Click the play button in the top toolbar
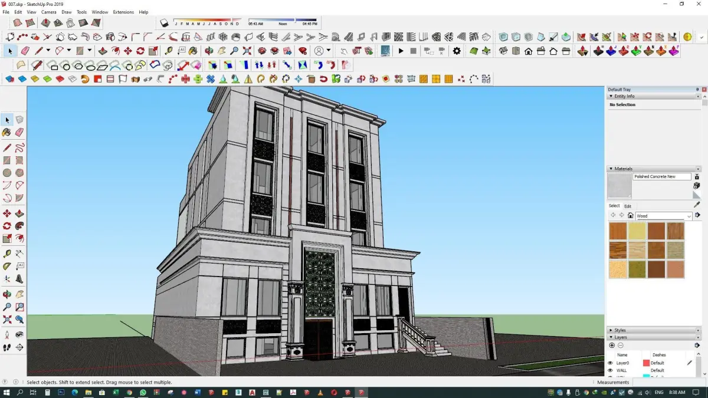This screenshot has width=708, height=398. (x=401, y=51)
